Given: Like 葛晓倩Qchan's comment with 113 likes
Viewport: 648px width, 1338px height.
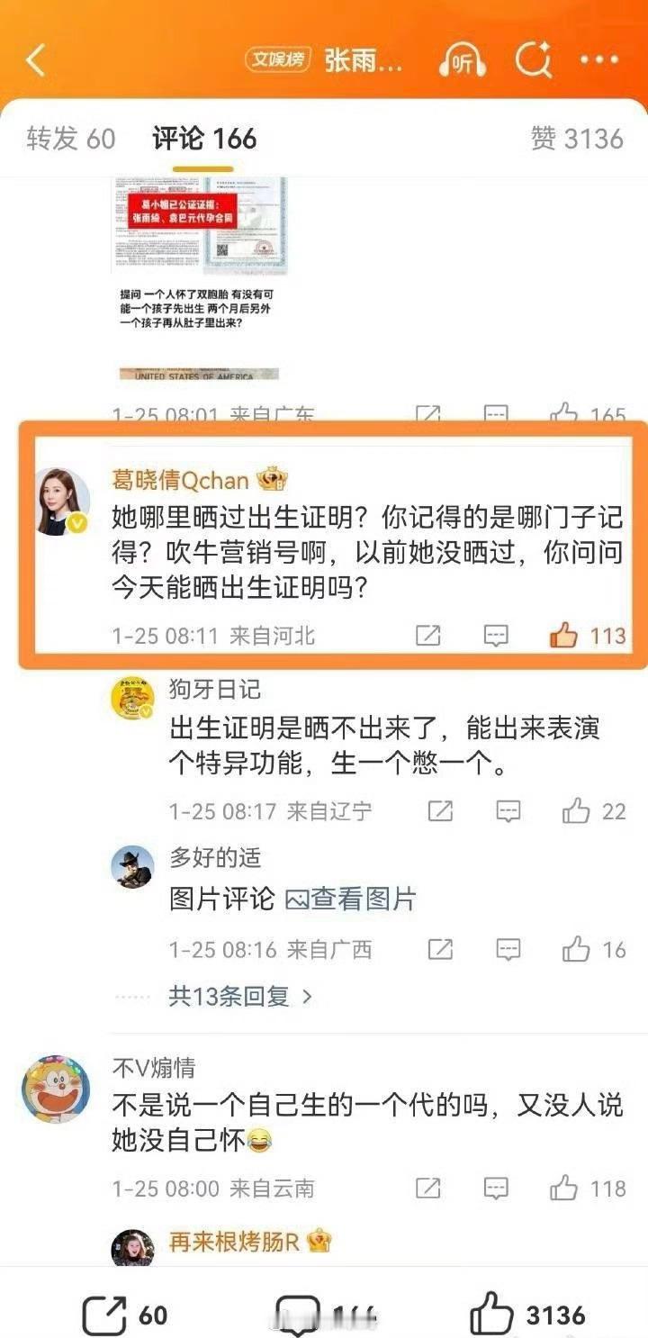Looking at the screenshot, I should (x=563, y=636).
